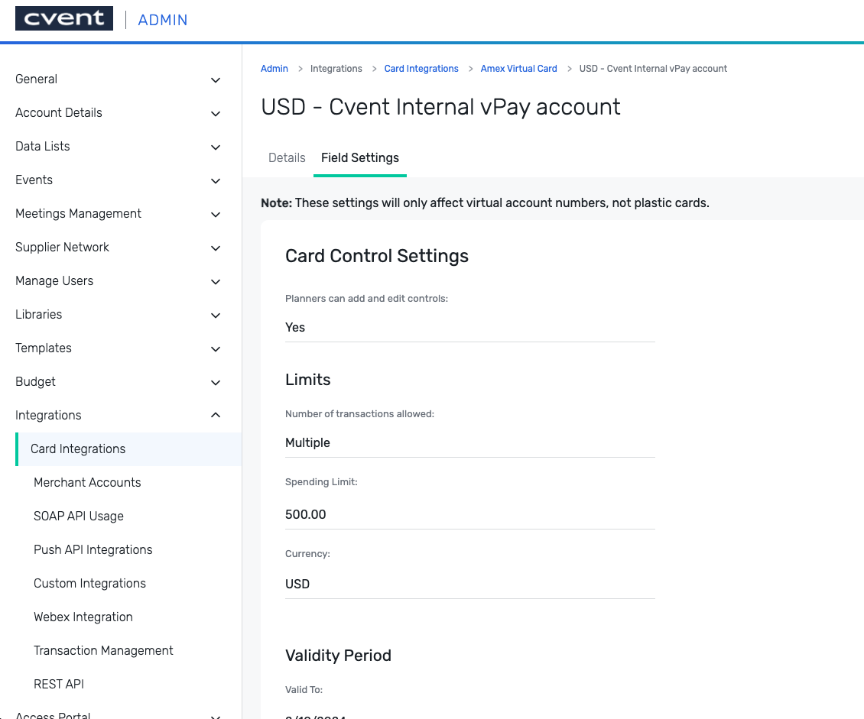
Task: Expand the Manage Users chevron
Action: click(216, 281)
